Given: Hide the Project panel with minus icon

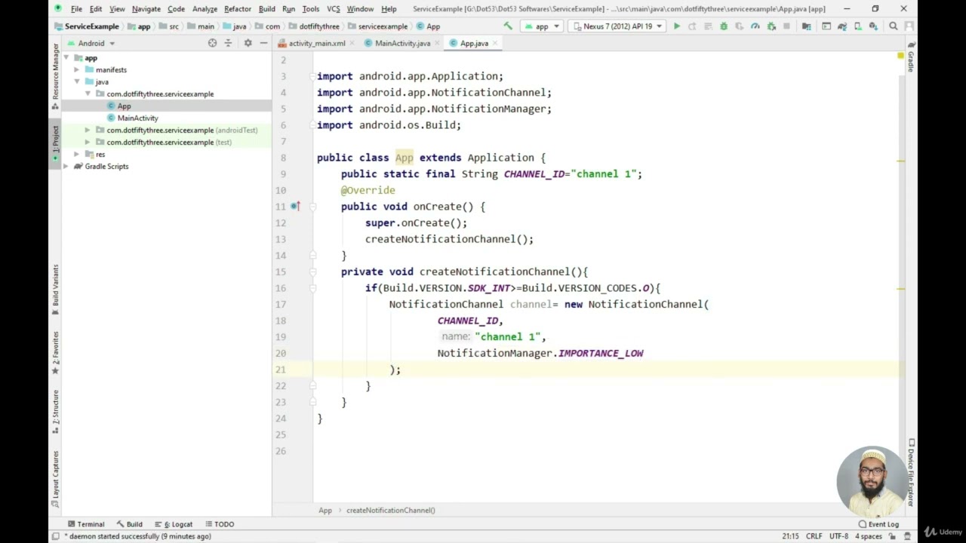Looking at the screenshot, I should pyautogui.click(x=263, y=44).
